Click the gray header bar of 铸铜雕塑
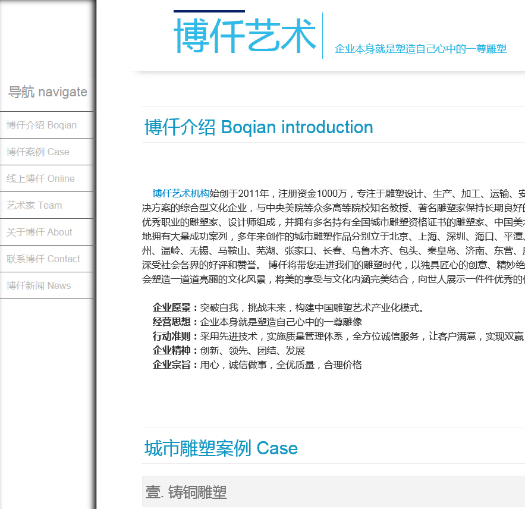Screen dimensions: 525x509 [x=333, y=492]
